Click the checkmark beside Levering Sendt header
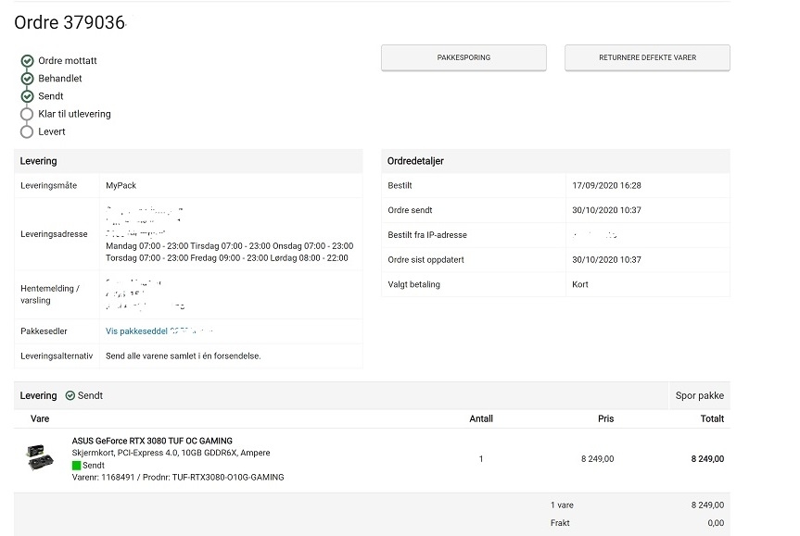The height and width of the screenshot is (536, 800). [70, 396]
